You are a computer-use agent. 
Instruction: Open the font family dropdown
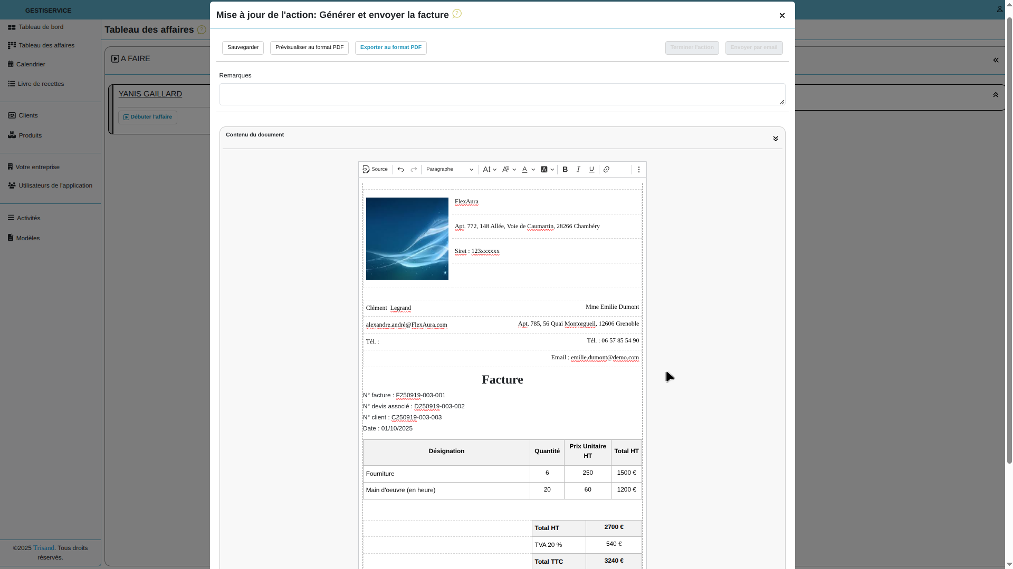point(509,170)
